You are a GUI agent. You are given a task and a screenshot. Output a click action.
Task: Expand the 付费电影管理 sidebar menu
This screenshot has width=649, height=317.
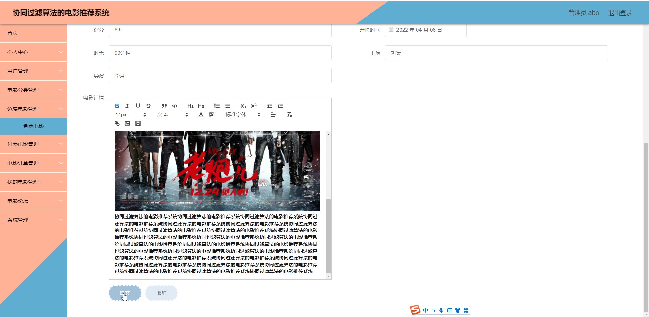33,144
